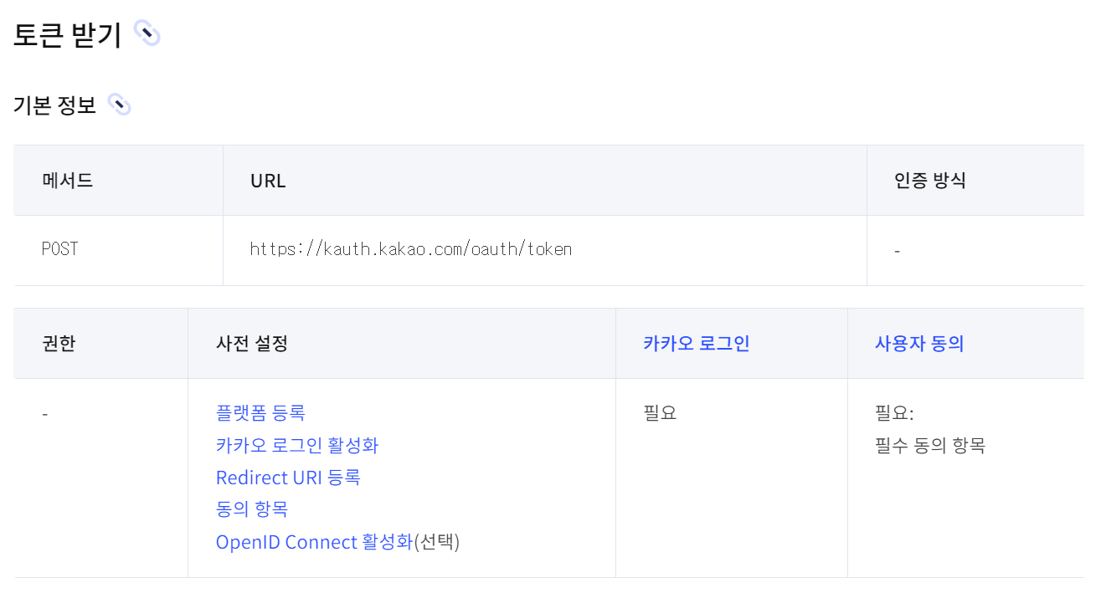Open the 동의 항목 link
Image resolution: width=1101 pixels, height=598 pixels.
click(x=252, y=509)
